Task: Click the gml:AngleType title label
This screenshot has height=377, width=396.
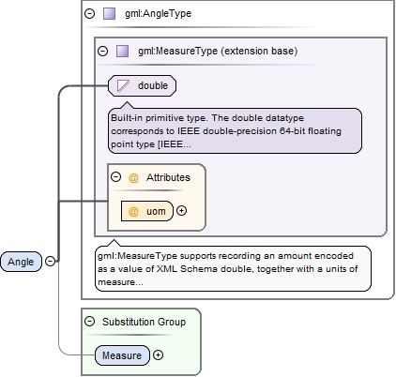Action: coord(158,14)
